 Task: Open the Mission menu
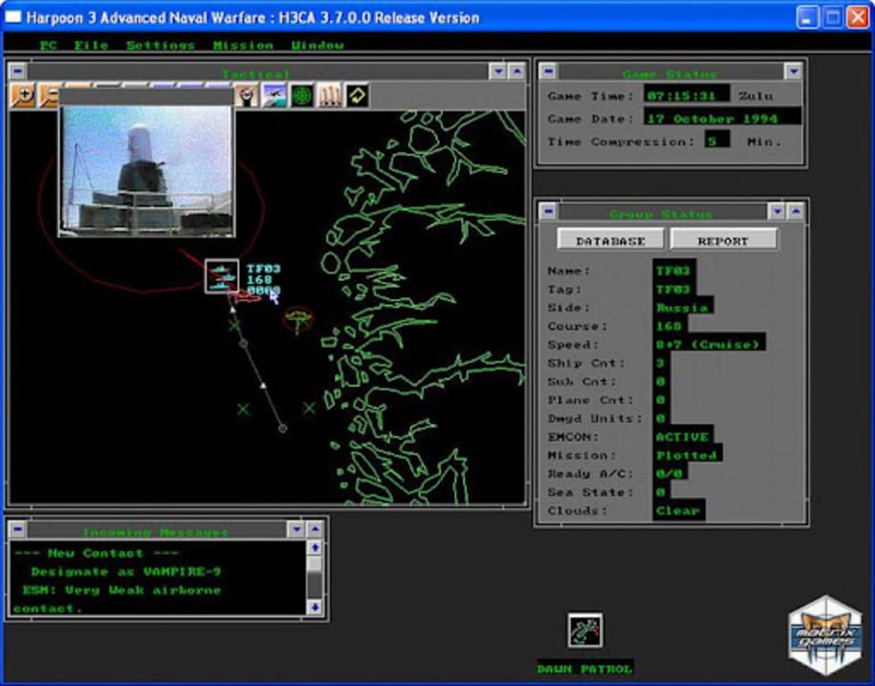(x=245, y=44)
